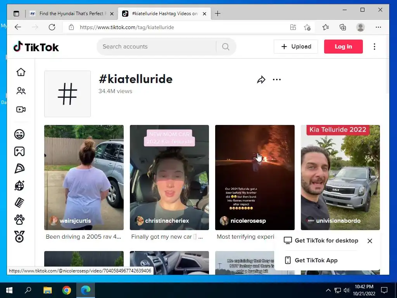The width and height of the screenshot is (397, 298).
Task: Select the Comedy smiley face category icon
Action: [19, 134]
